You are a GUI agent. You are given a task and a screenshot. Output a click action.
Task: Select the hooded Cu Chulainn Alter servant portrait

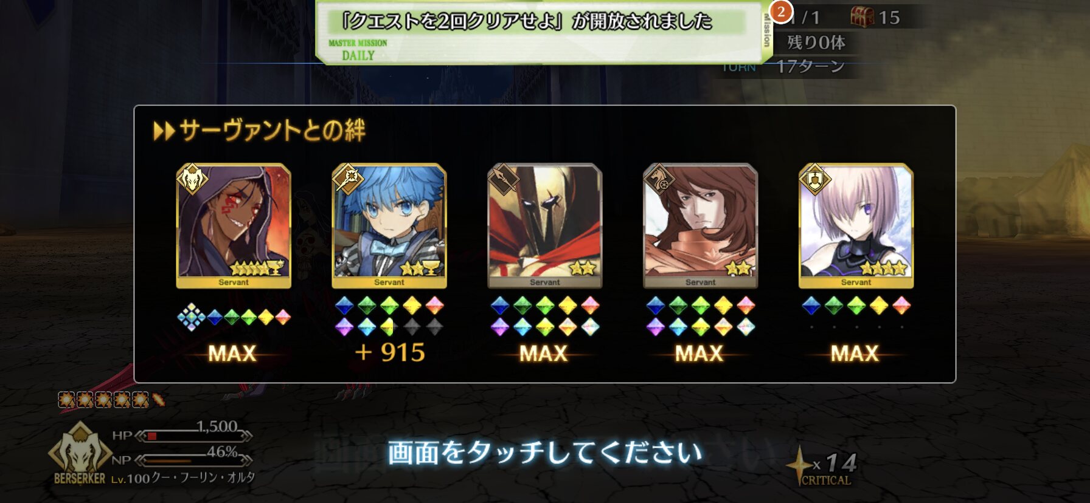(234, 225)
